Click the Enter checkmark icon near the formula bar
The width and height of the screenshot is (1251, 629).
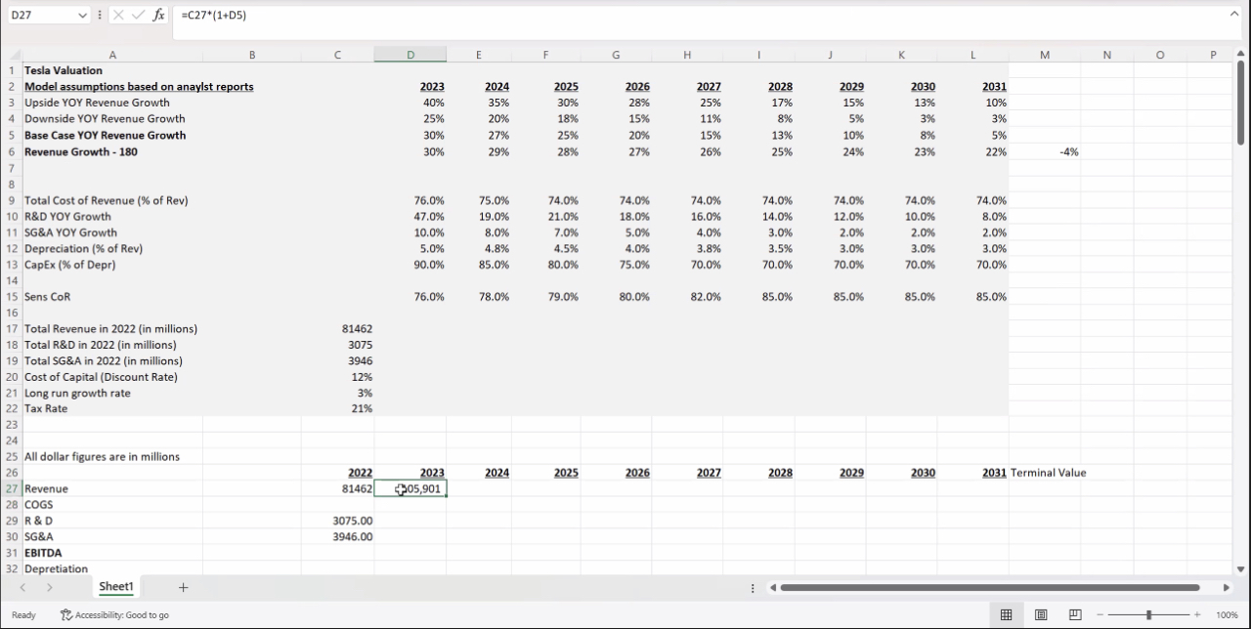tap(137, 15)
